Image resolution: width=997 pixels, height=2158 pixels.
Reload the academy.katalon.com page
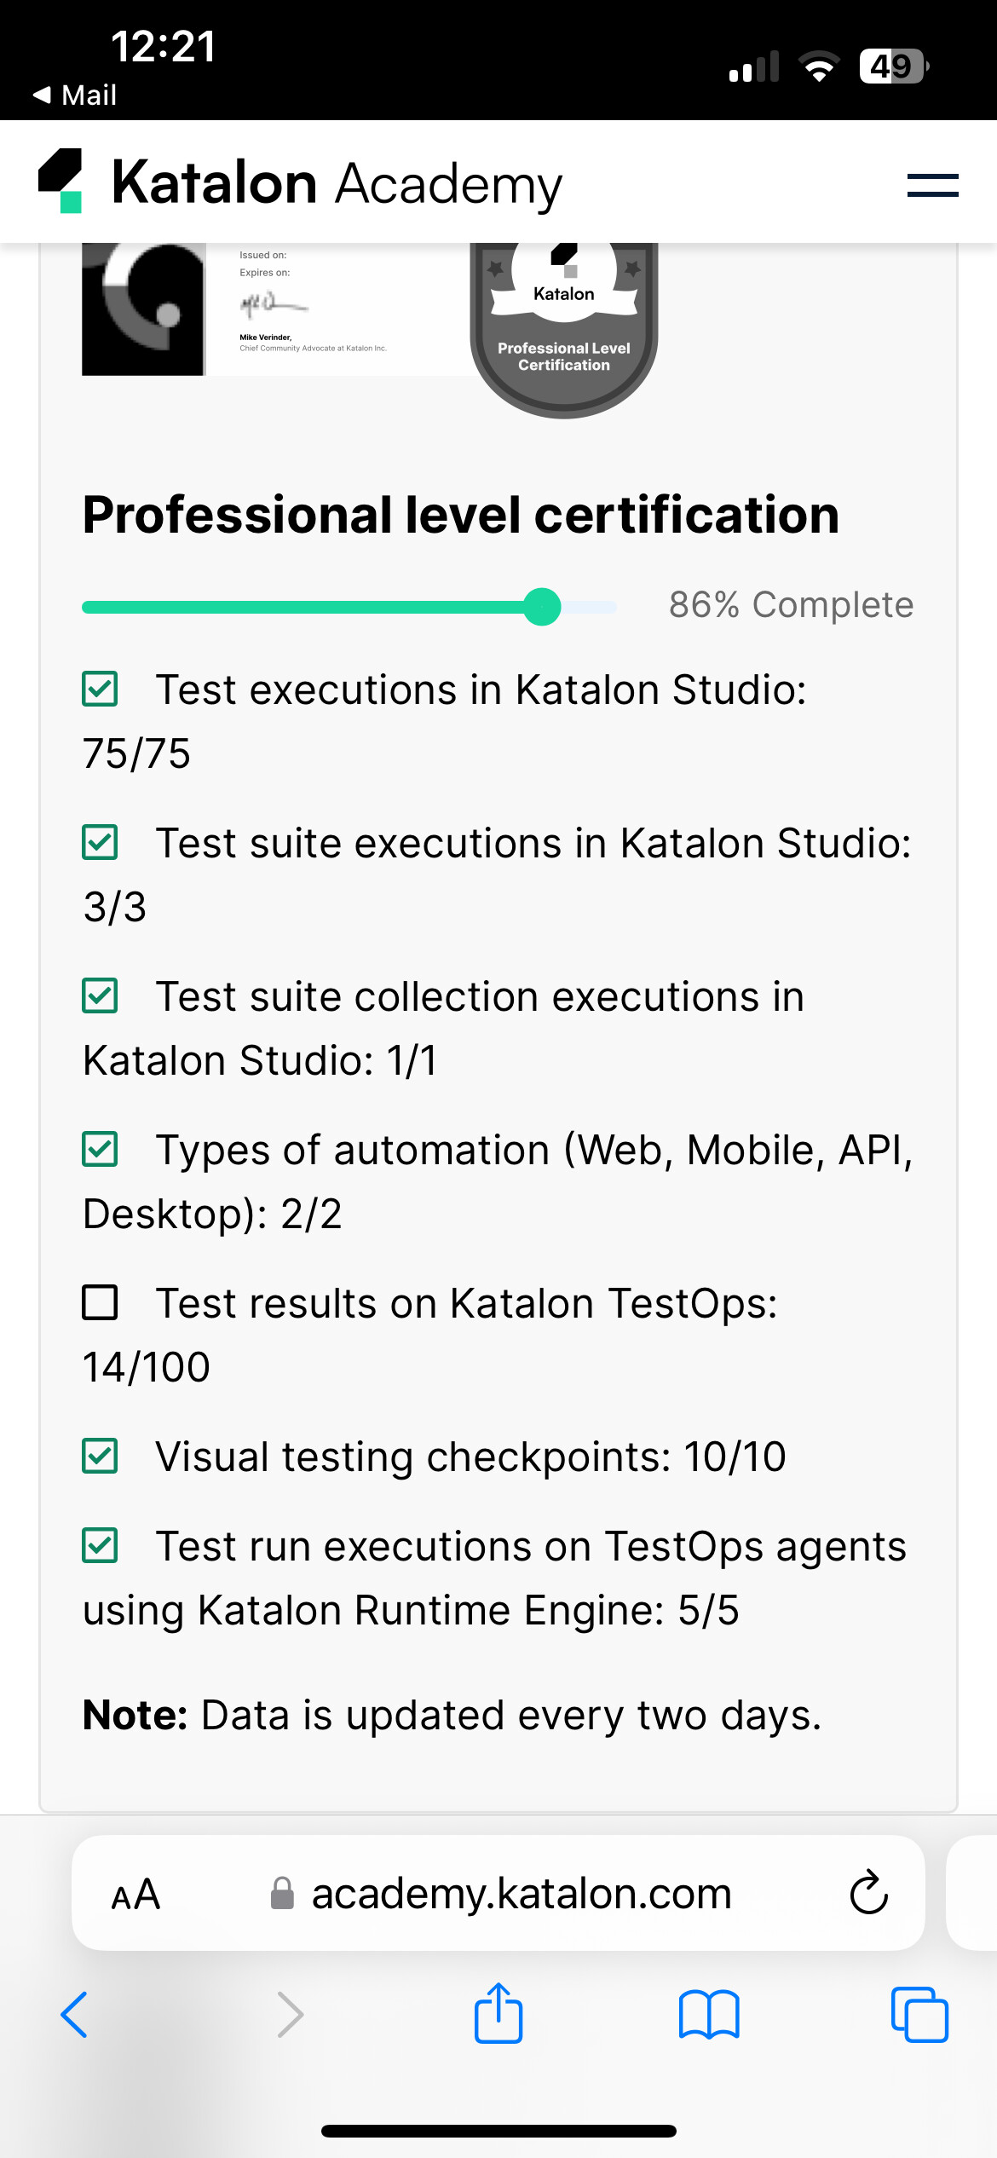point(868,1893)
